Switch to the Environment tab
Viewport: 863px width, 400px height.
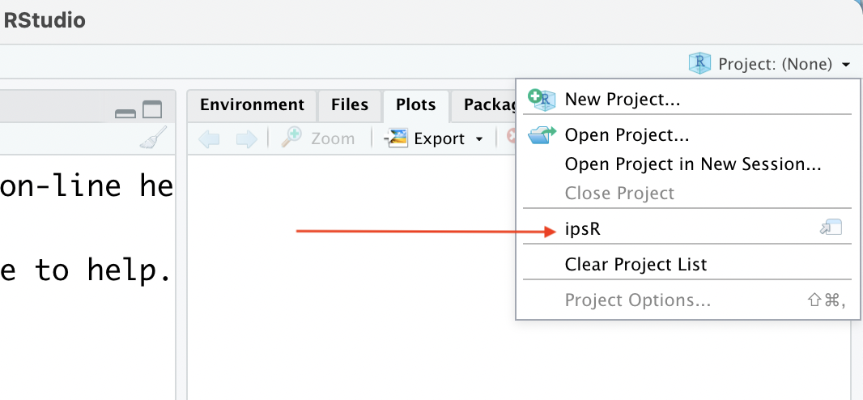[252, 104]
